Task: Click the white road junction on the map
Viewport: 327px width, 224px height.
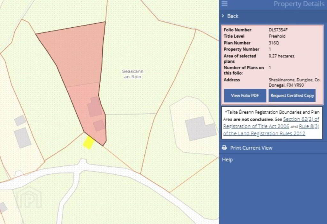Action: [x=82, y=165]
